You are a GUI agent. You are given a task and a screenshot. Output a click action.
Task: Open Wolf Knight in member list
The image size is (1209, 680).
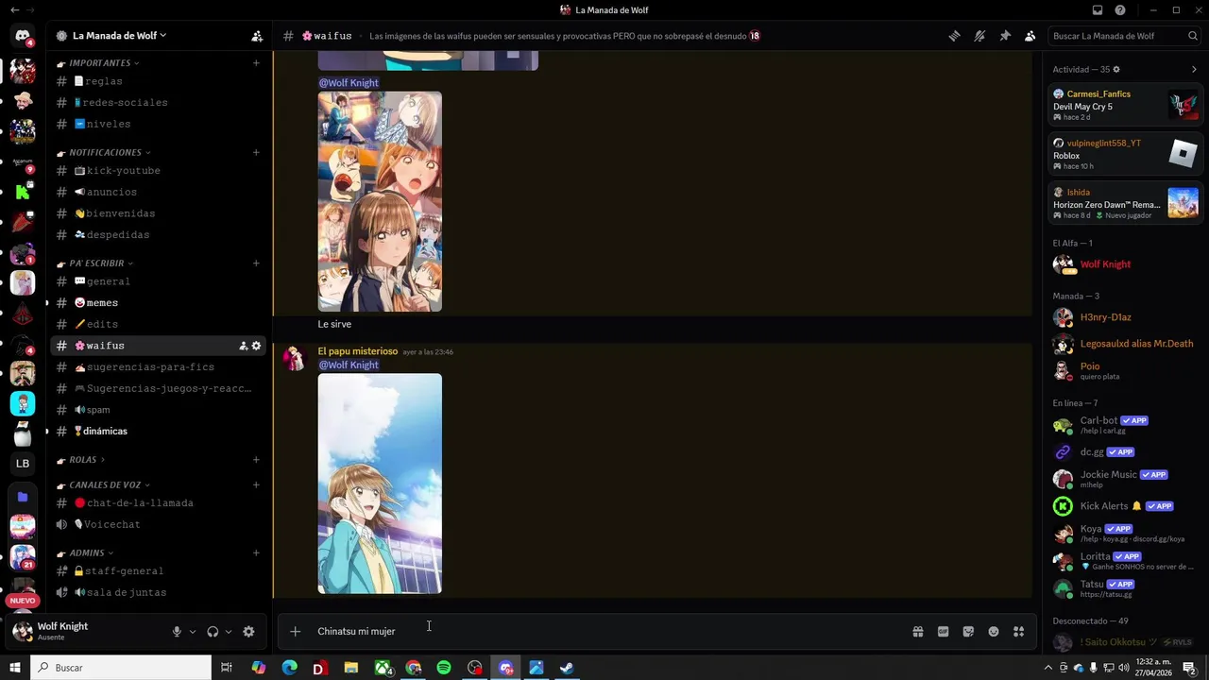coord(1124,264)
